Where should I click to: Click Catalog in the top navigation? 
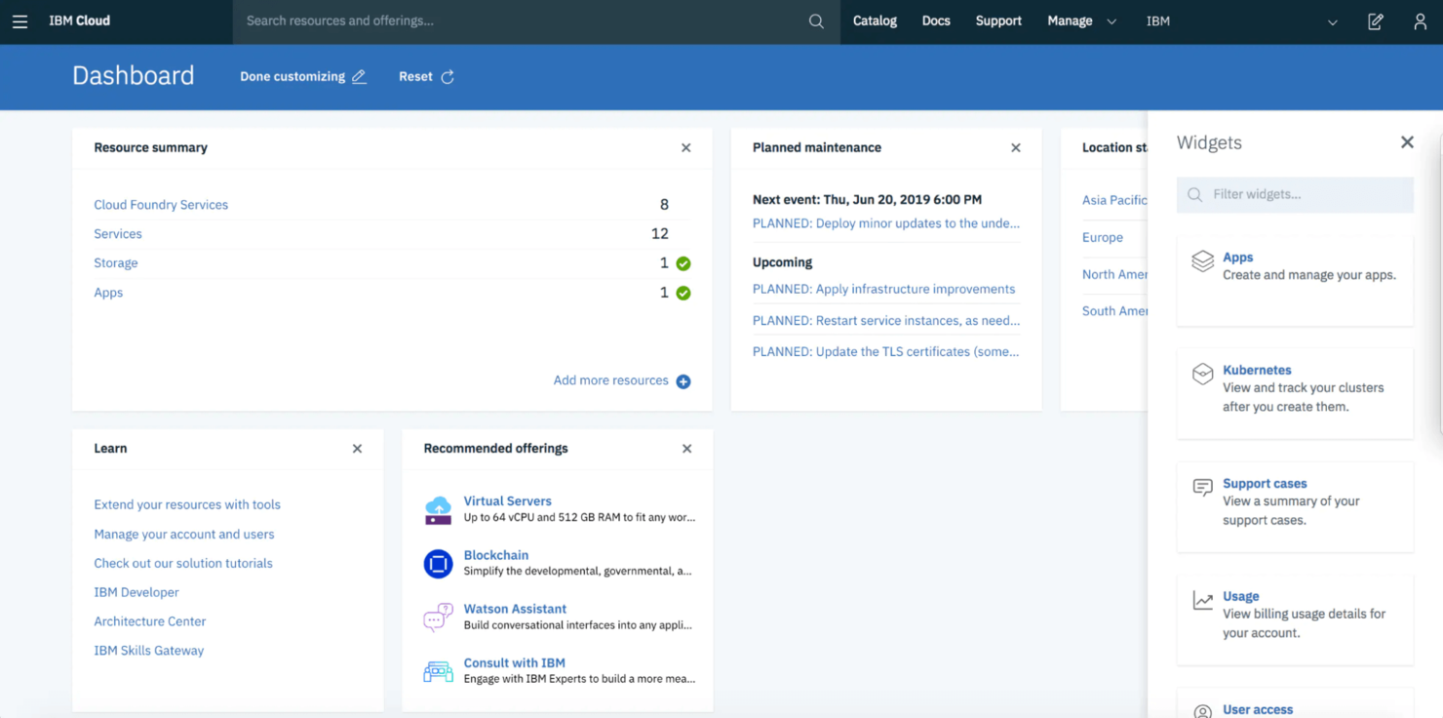874,20
